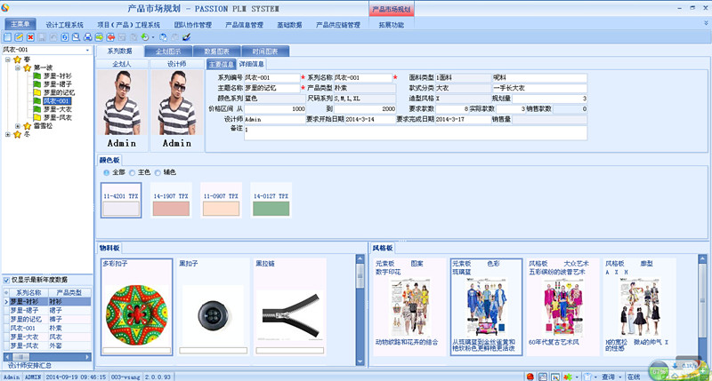This screenshot has height=381, width=712.
Task: Click the Edit pencil toolbar icon
Action: (19, 37)
